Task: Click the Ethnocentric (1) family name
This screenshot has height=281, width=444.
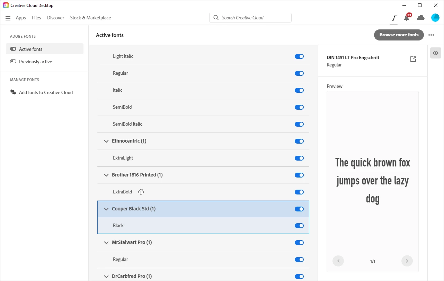Action: tap(129, 141)
